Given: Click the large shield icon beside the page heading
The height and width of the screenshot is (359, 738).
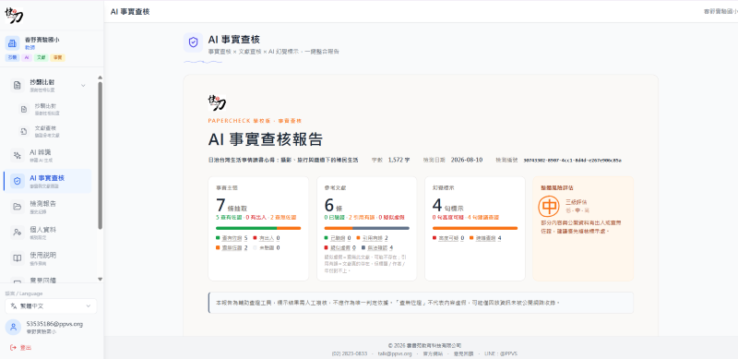Looking at the screenshot, I should click(x=193, y=42).
